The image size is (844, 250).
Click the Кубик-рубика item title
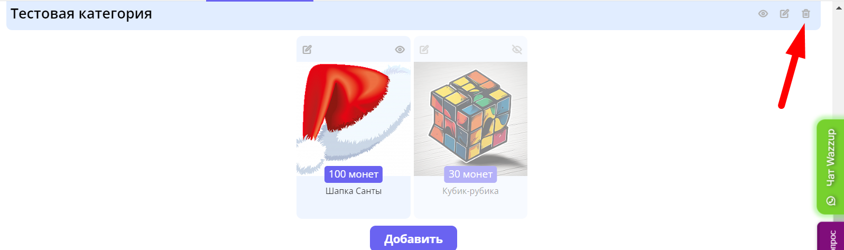[x=470, y=191]
